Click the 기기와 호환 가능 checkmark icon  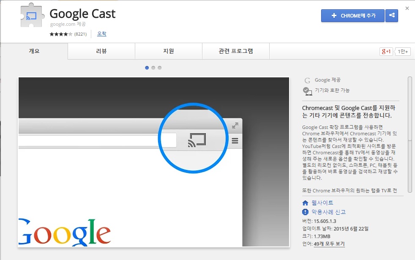coord(307,90)
